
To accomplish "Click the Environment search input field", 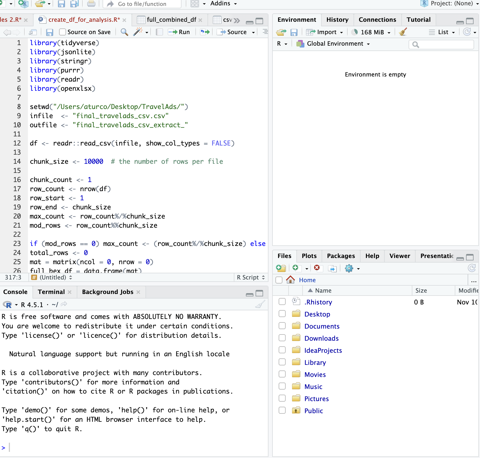I will (441, 44).
